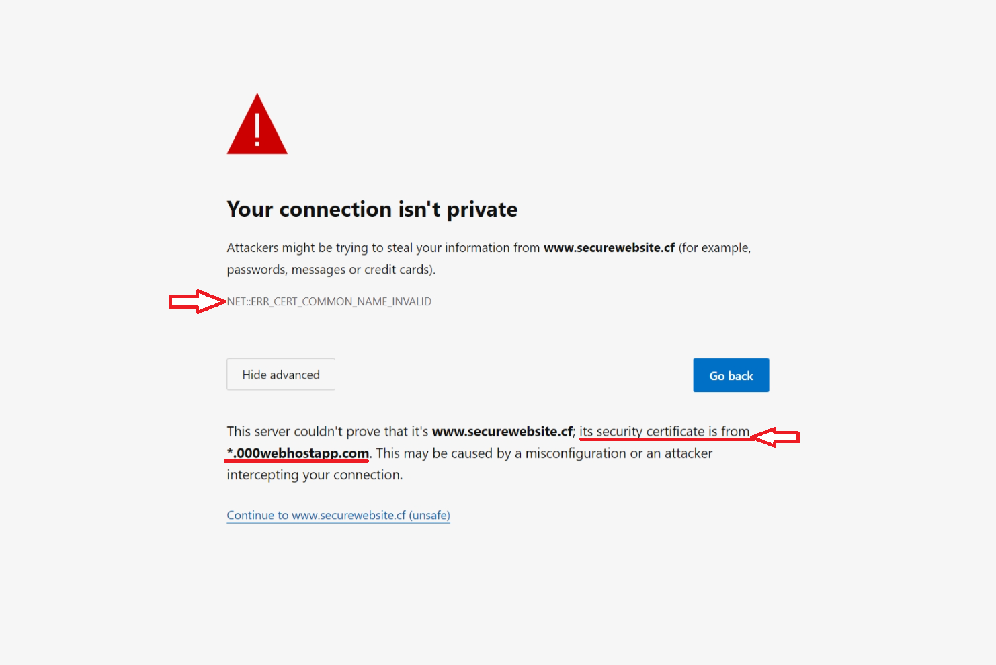Click the NET::ERR_CERT_COMMON_NAME_INVALID error code

[x=329, y=301]
